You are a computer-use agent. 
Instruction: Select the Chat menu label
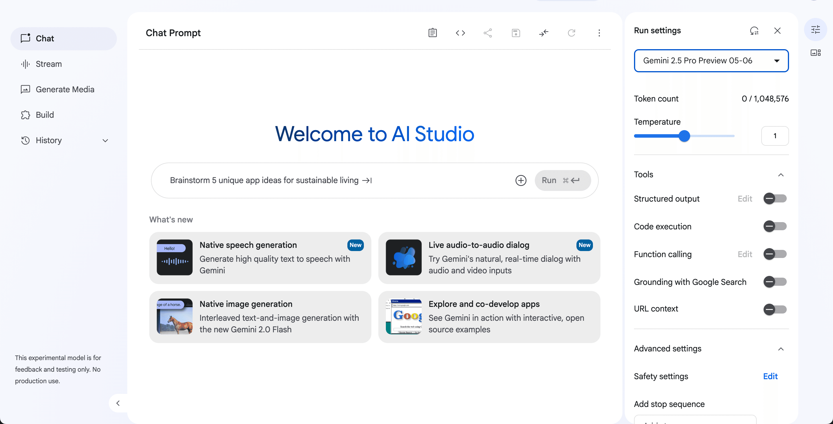pyautogui.click(x=45, y=38)
